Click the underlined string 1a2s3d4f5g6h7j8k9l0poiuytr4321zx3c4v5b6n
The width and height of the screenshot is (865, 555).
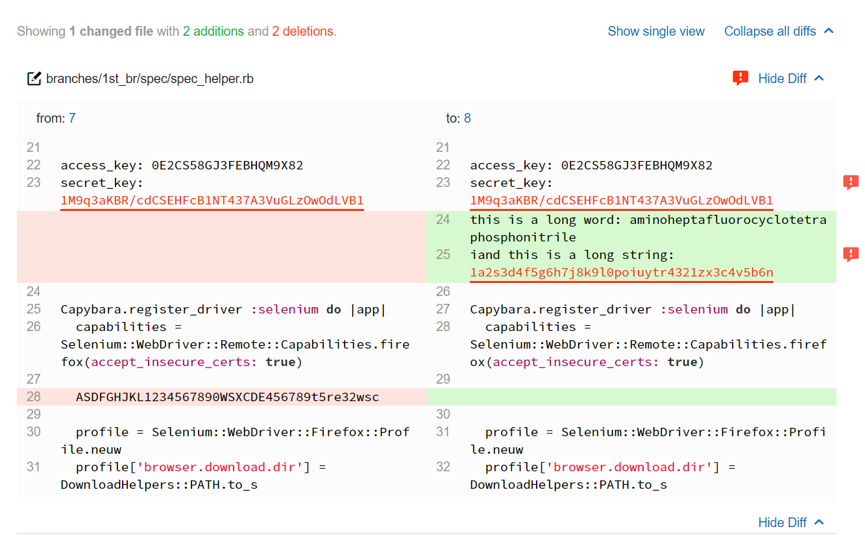click(x=621, y=272)
